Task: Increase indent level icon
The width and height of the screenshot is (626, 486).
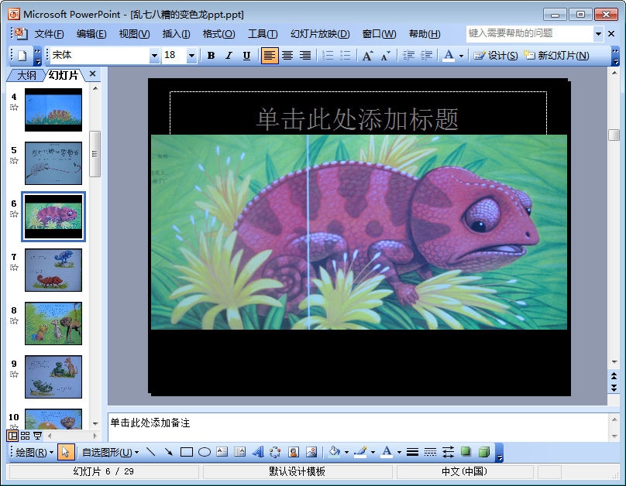Action: tap(426, 56)
